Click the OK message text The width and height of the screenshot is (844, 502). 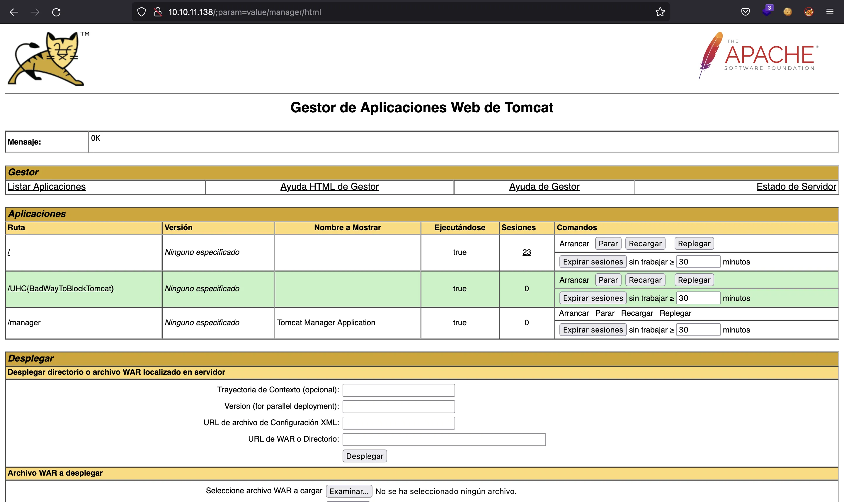click(96, 138)
